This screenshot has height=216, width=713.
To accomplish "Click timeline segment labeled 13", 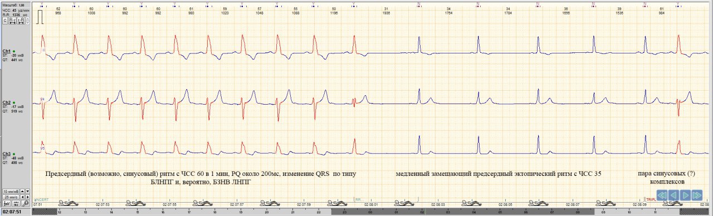I will tap(85, 212).
